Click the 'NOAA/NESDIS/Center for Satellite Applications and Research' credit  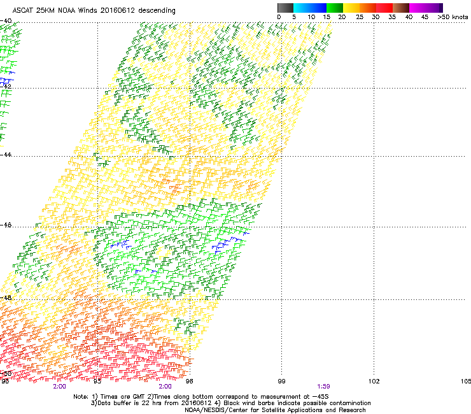(x=275, y=410)
